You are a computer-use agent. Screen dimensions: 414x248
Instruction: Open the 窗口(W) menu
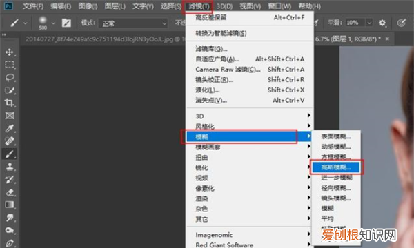pyautogui.click(x=279, y=6)
